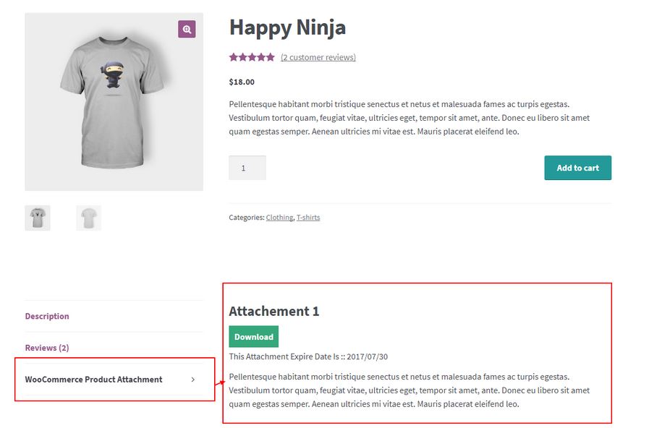The width and height of the screenshot is (649, 428).
Task: Click the Attachement 1 heading
Action: tap(274, 311)
